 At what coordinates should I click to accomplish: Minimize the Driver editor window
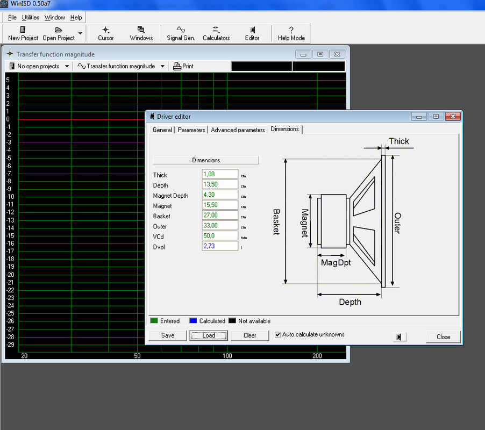click(x=419, y=117)
